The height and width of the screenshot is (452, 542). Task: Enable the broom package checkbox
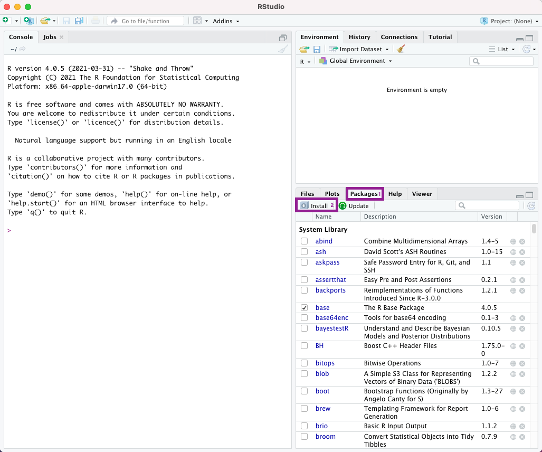(x=305, y=437)
